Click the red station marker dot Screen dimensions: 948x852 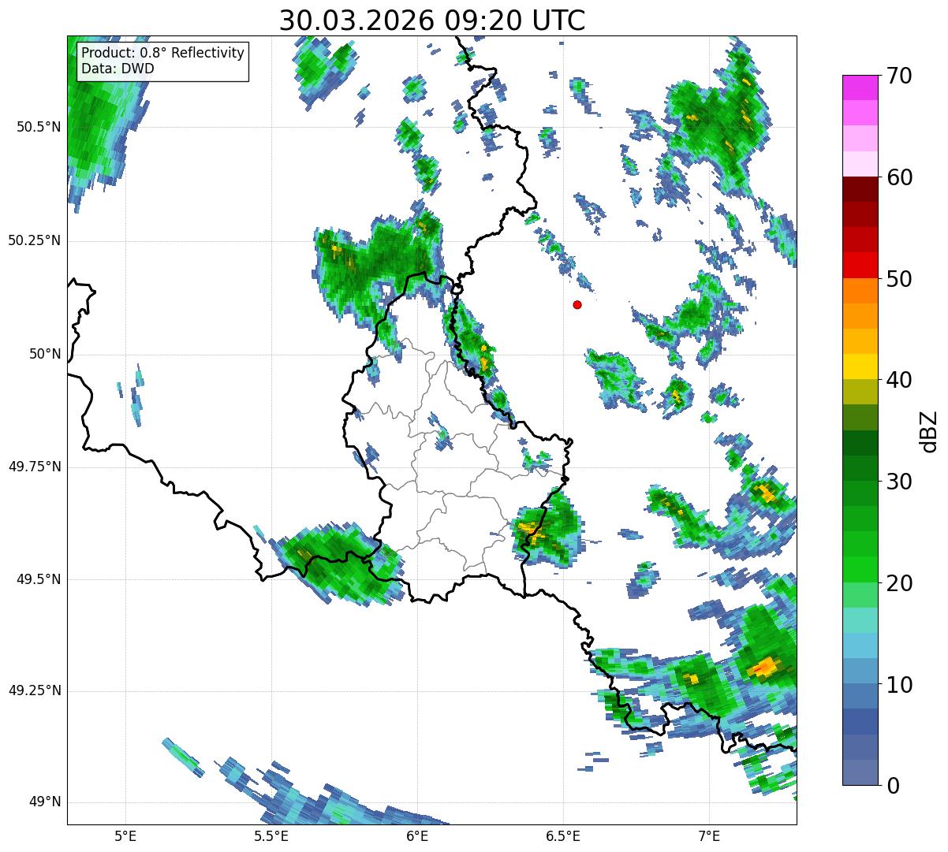(x=577, y=304)
